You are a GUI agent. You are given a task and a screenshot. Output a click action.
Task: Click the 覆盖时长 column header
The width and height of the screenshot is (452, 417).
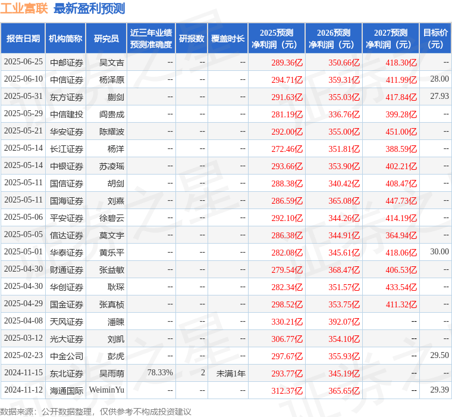tap(228, 39)
